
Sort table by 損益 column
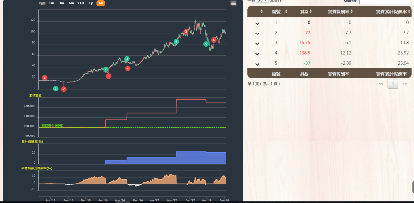(x=310, y=11)
